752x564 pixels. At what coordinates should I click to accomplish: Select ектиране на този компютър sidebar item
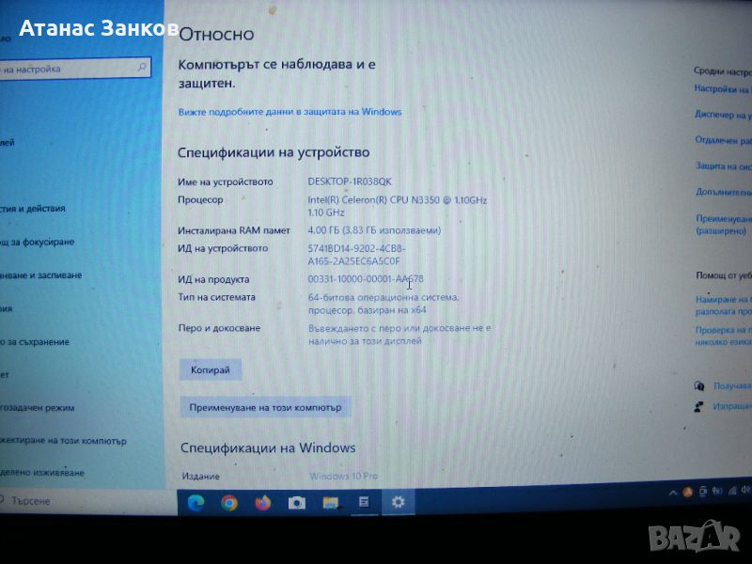pyautogui.click(x=63, y=441)
